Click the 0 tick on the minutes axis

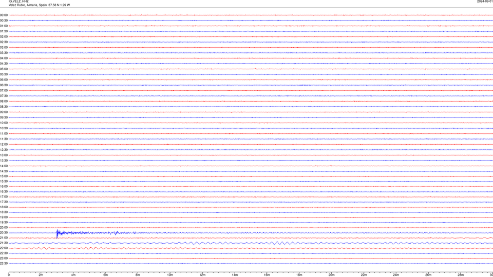click(9, 275)
